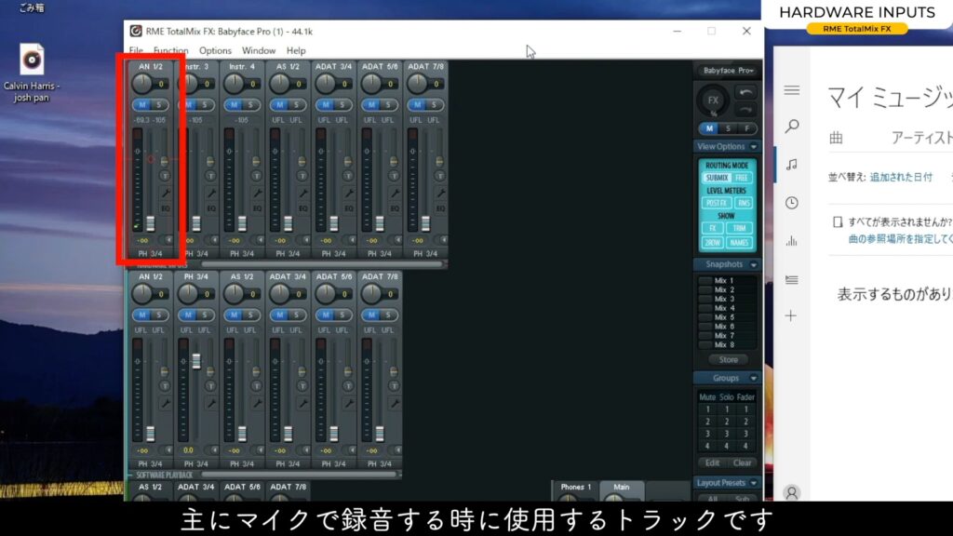
Task: Solo software playback ADAT 5/6
Action: point(342,315)
